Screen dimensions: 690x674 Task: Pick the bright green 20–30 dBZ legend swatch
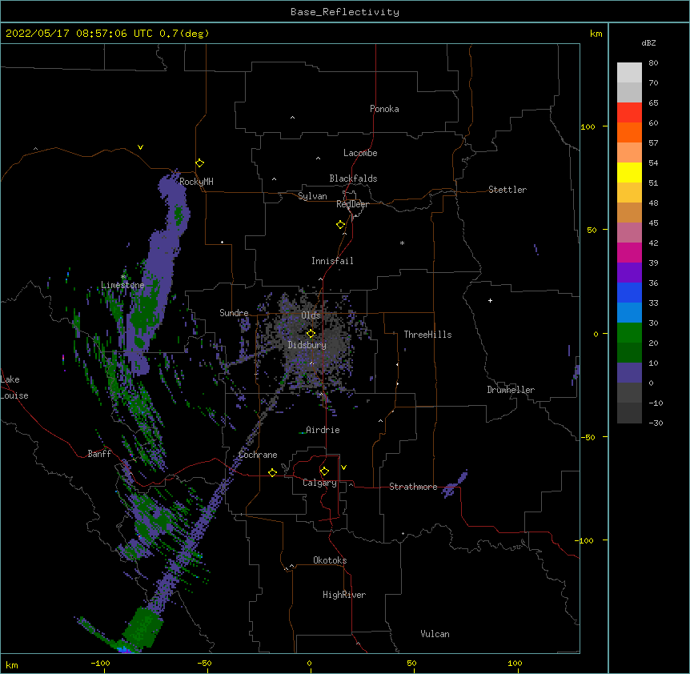click(x=629, y=333)
